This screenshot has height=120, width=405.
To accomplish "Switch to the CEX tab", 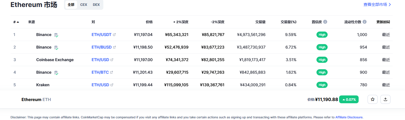I will (84, 5).
